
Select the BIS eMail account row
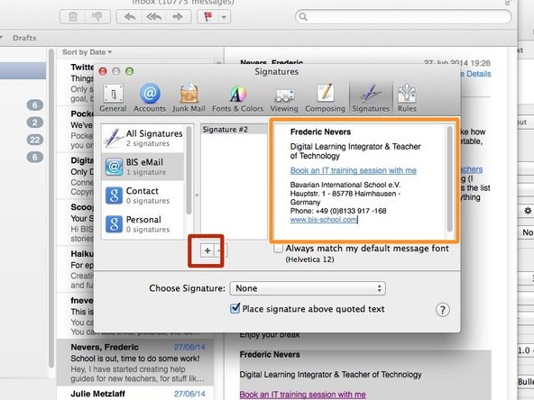point(143,167)
